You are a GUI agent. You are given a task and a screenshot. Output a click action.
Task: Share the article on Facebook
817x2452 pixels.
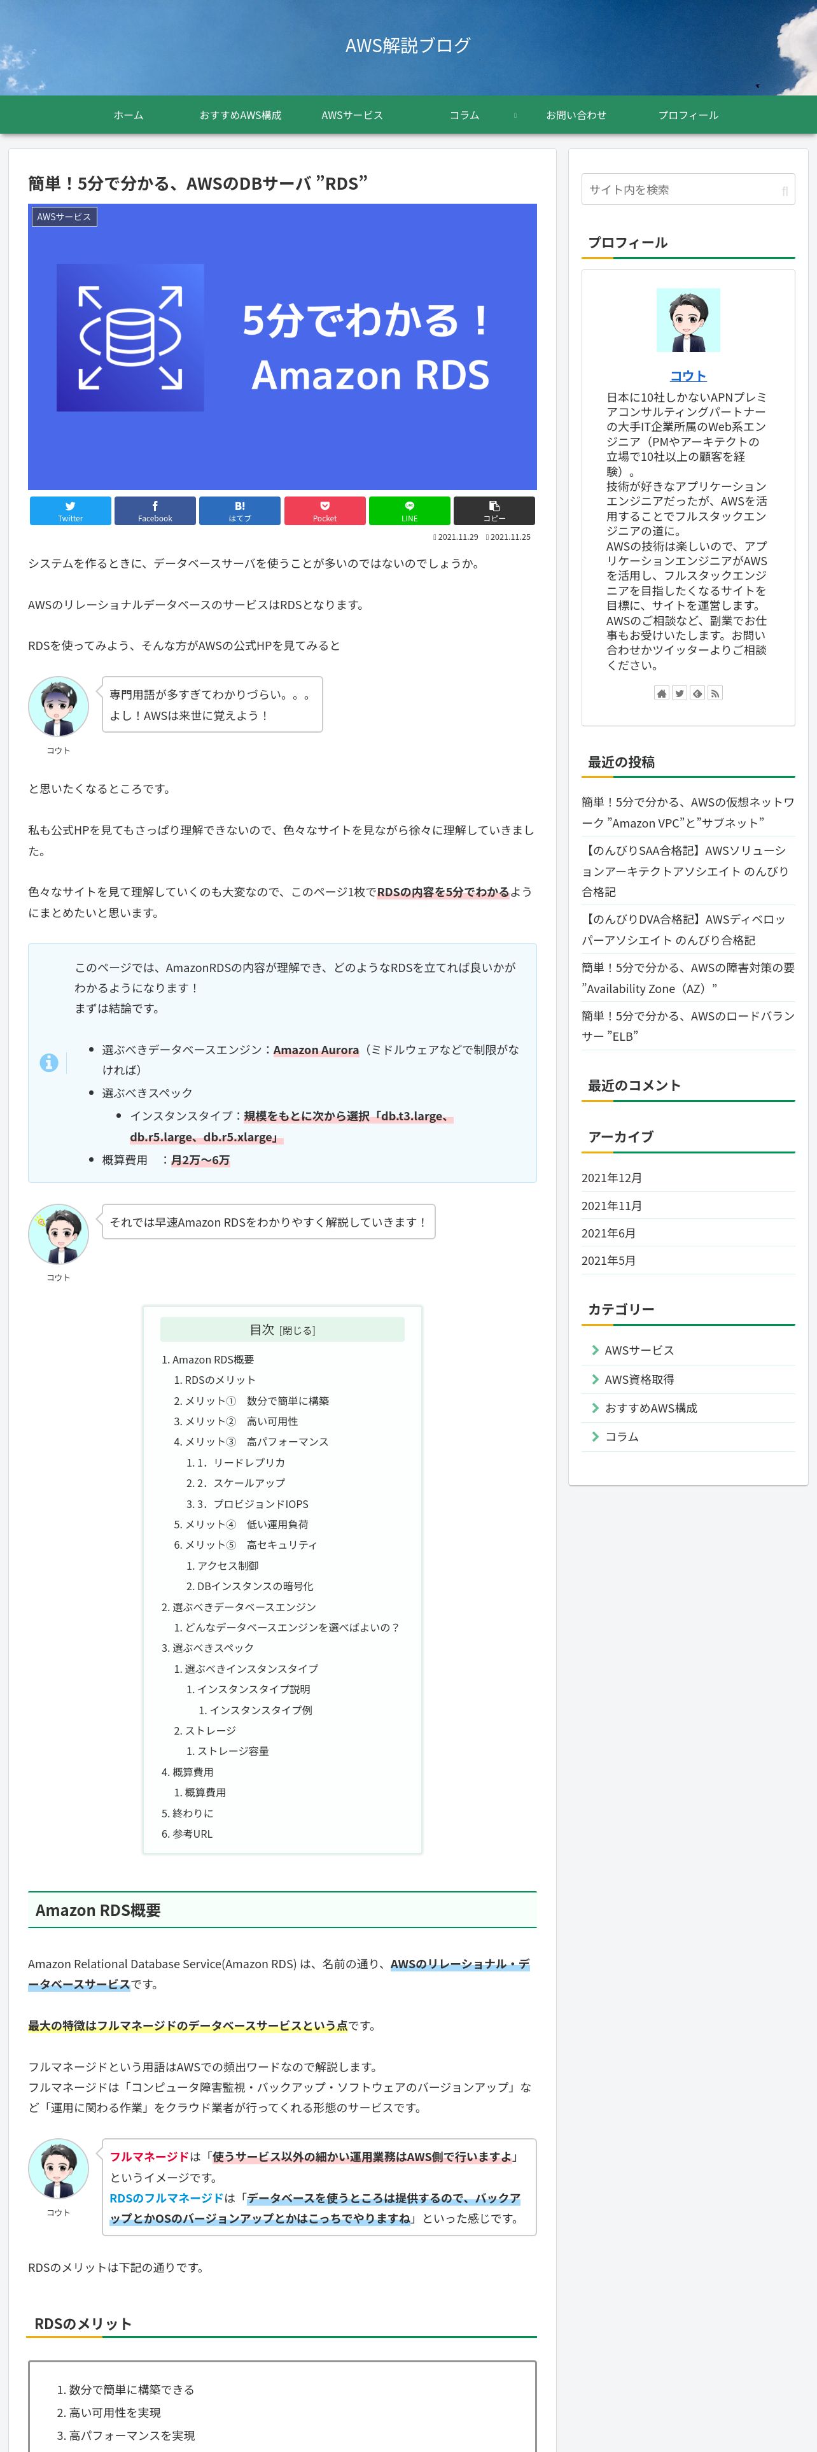click(155, 511)
